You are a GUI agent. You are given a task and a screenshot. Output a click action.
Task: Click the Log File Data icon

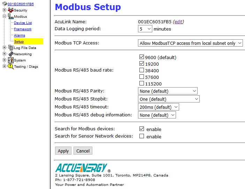pos(10,48)
